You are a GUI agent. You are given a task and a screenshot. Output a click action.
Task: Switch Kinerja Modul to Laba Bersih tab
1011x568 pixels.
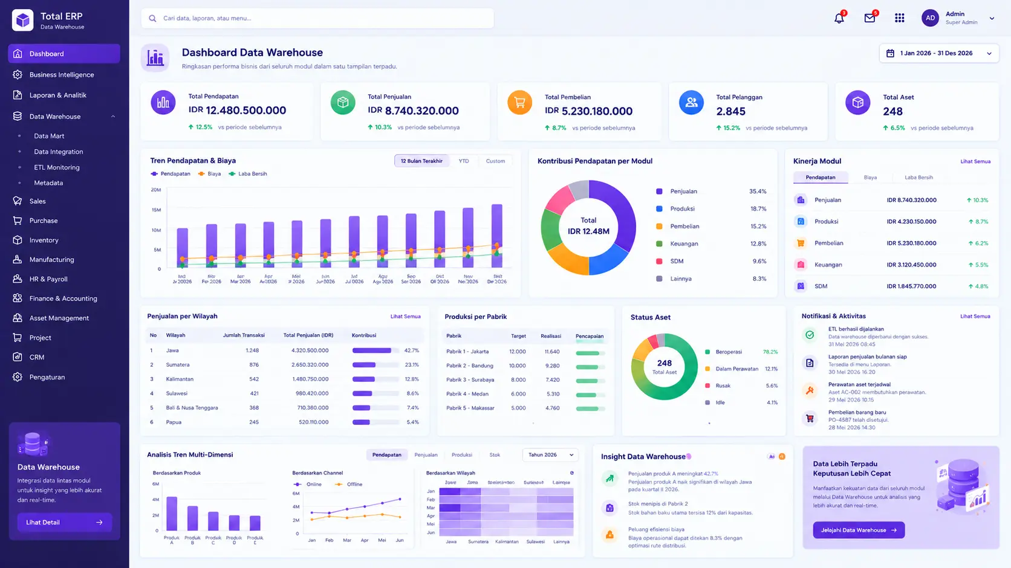pyautogui.click(x=918, y=178)
